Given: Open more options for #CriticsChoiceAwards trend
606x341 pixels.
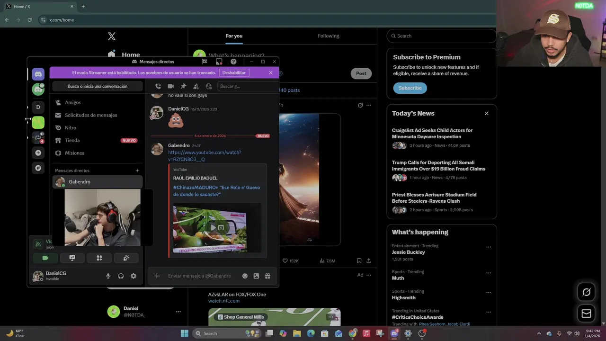Looking at the screenshot, I should [489, 312].
